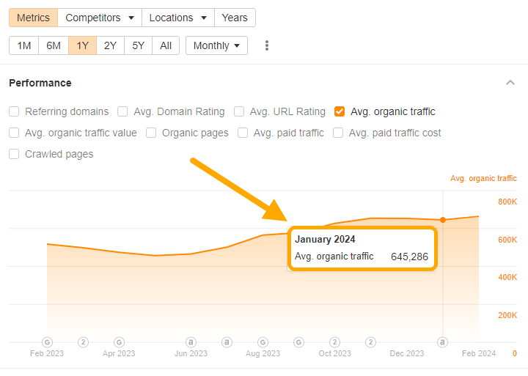Screen dimensions: 528x376
Task: Expand the Locations dropdown
Action: [x=177, y=18]
